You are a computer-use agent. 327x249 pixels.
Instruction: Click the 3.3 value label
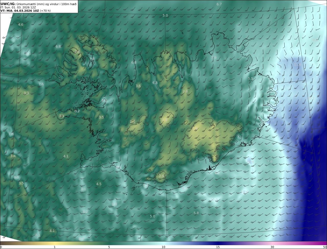click(x=26, y=93)
